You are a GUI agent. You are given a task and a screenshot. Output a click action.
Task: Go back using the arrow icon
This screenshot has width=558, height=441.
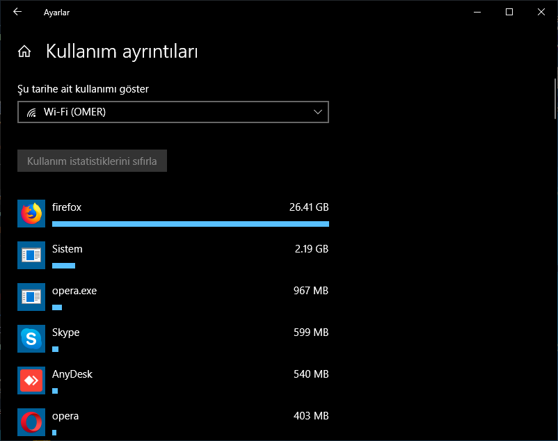click(17, 12)
